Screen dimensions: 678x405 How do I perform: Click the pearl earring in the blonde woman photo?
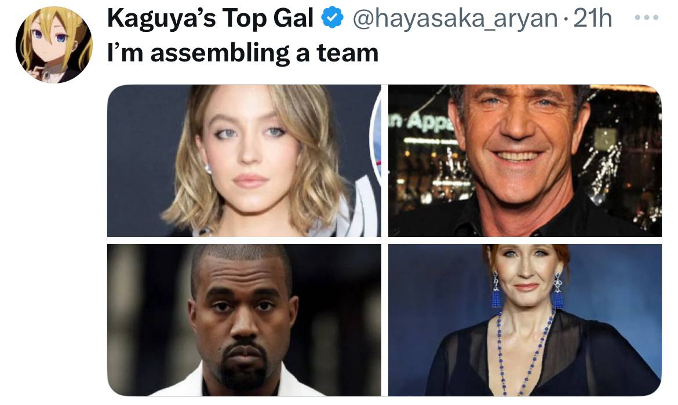[208, 169]
